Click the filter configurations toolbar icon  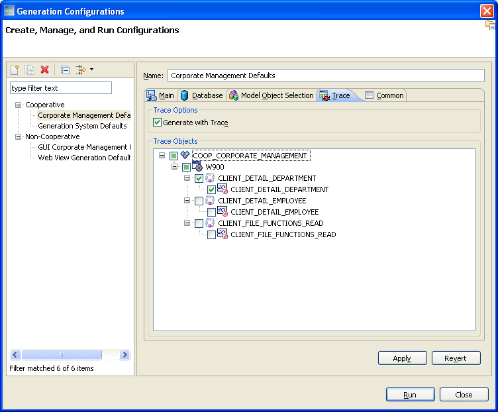coord(80,70)
